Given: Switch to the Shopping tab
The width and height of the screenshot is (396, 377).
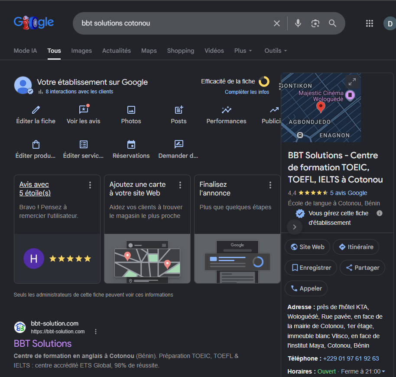Looking at the screenshot, I should tap(181, 51).
